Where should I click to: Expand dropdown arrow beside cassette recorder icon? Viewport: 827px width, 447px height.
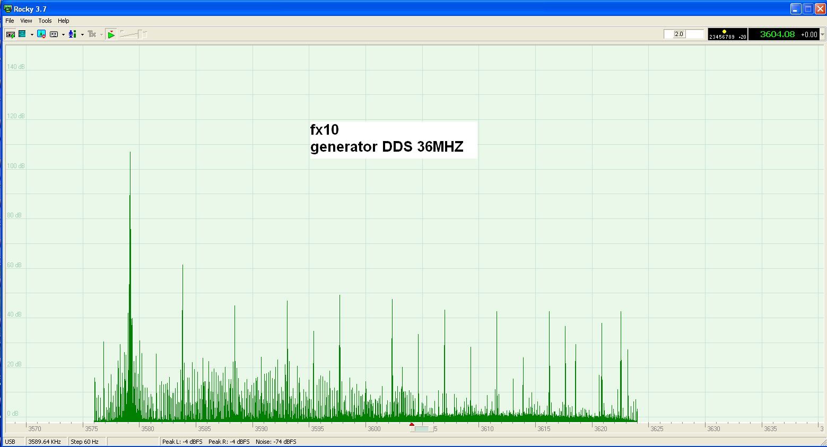tap(63, 35)
